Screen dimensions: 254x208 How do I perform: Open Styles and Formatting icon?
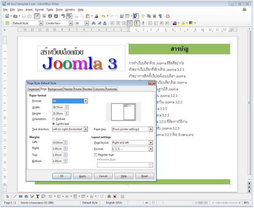click(x=7, y=23)
